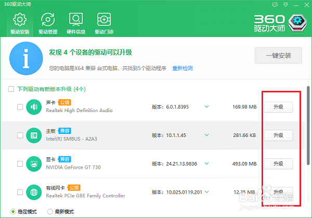Click the 兼容 tag next to 主板
The image size is (312, 218).
click(64, 131)
